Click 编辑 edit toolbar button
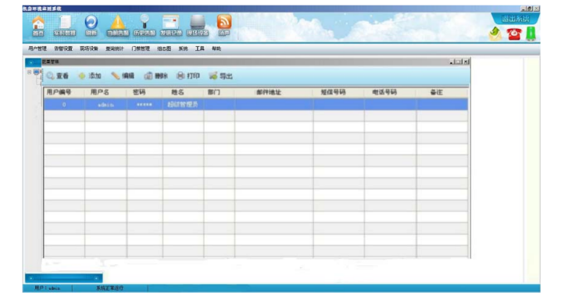Image resolution: width=568 pixels, height=296 pixels. [x=123, y=76]
